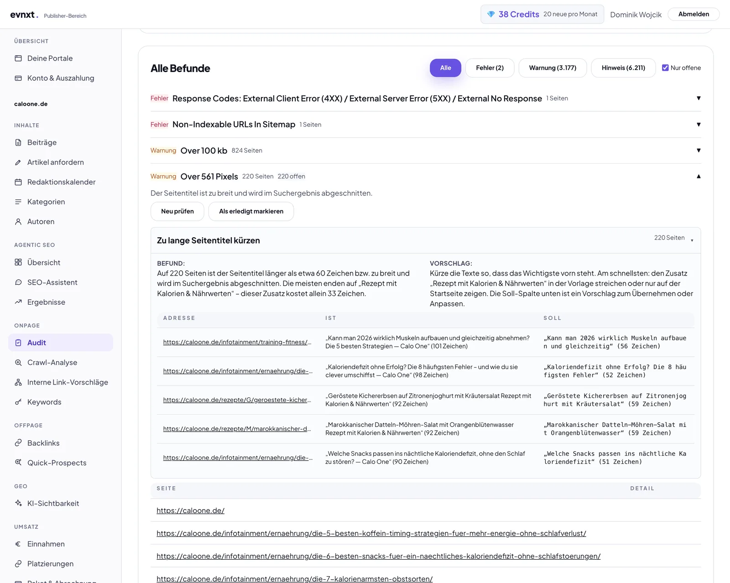Open the 38 Credits badge
This screenshot has height=583, width=730.
click(542, 14)
